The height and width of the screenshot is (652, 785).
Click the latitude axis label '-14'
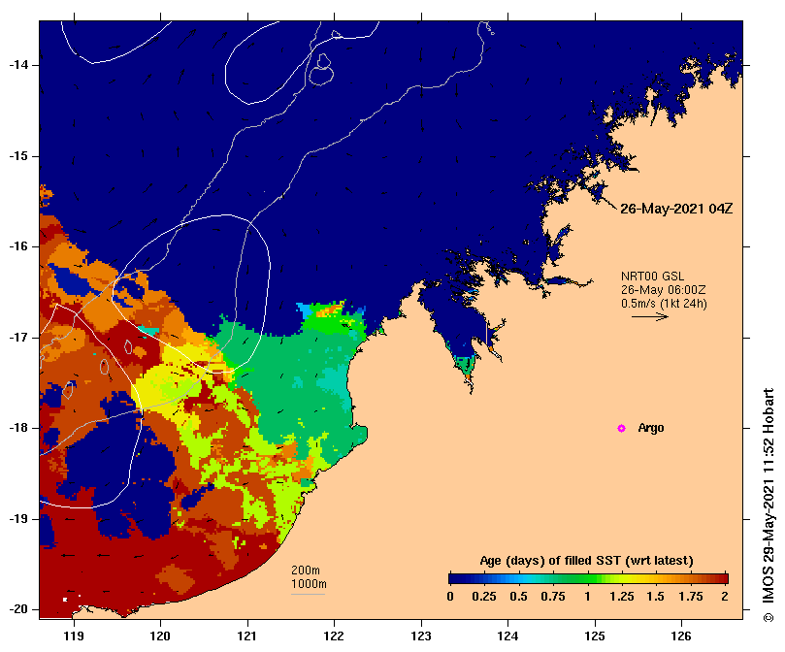[19, 65]
